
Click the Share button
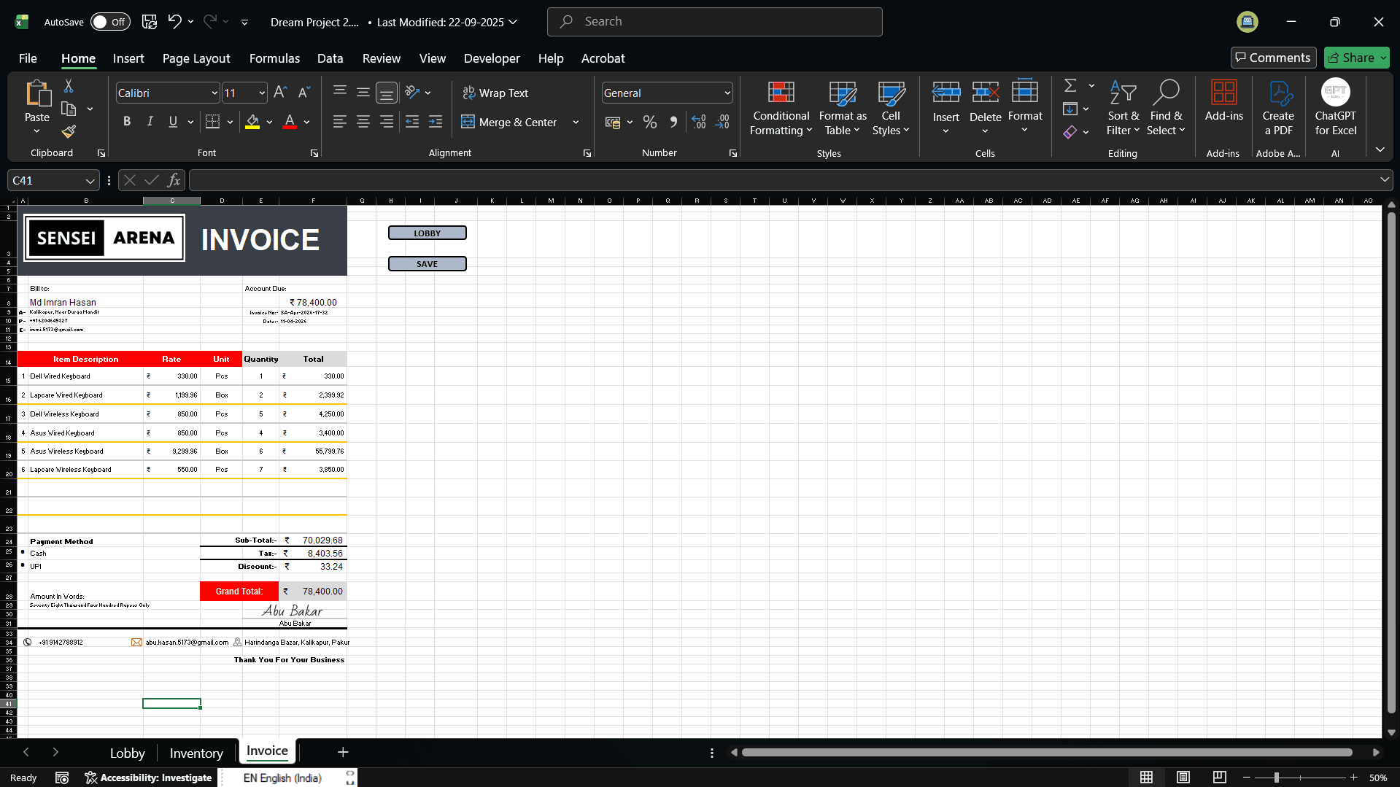click(1356, 58)
